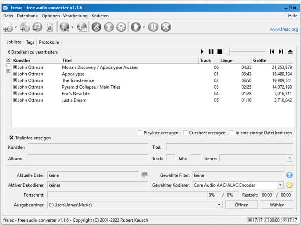Pause playback in the joblist player

click(211, 52)
